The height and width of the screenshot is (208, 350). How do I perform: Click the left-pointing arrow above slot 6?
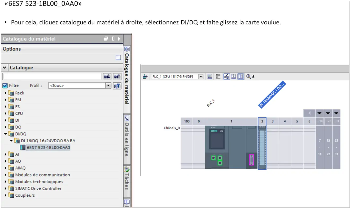point(309,113)
